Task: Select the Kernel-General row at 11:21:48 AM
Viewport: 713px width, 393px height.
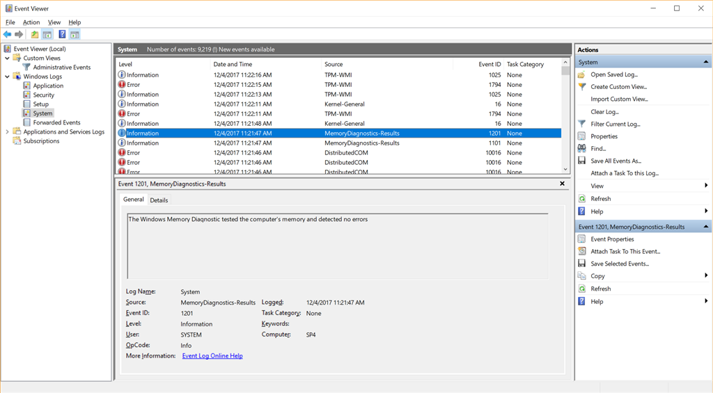Action: coord(339,124)
